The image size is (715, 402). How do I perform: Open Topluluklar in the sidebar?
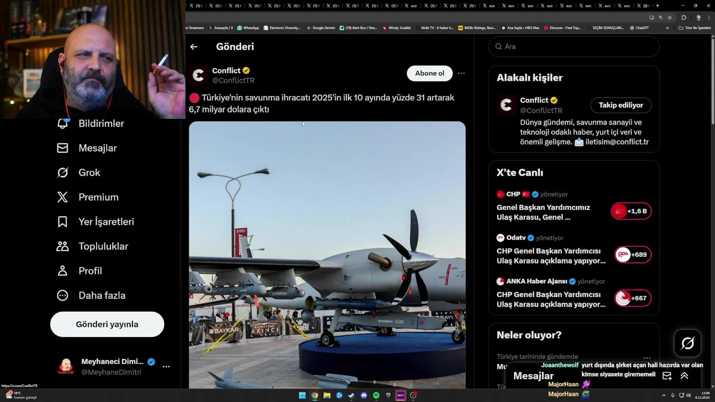coord(93,246)
